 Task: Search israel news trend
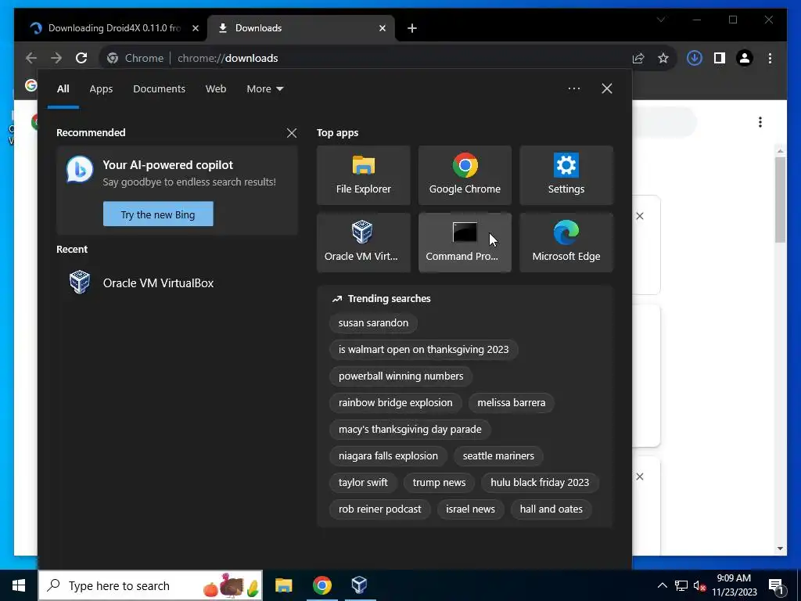tap(470, 509)
